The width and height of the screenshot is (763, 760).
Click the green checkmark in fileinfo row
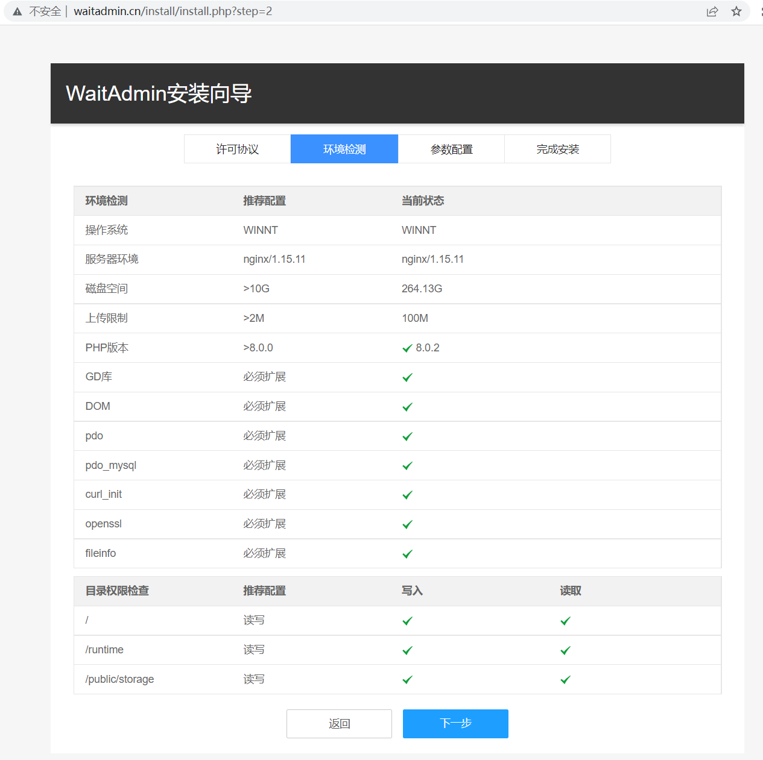(x=407, y=554)
